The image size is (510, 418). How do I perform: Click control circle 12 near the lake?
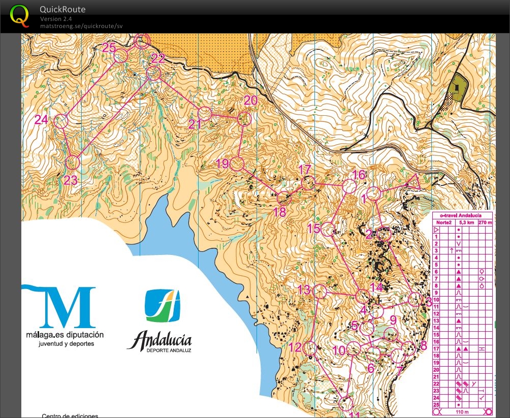pos(310,348)
